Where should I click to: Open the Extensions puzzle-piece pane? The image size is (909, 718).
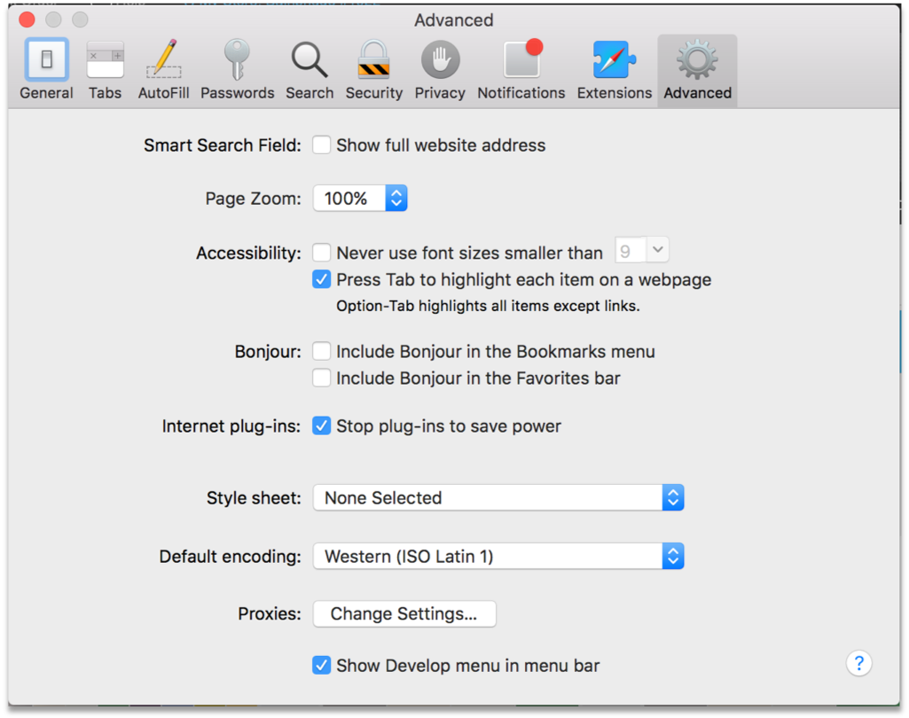(x=615, y=70)
